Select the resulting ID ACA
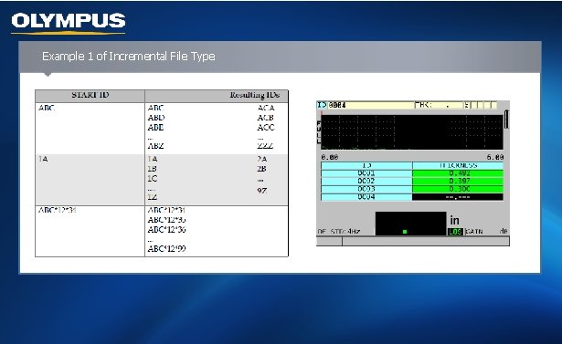Image resolution: width=562 pixels, height=344 pixels. tap(266, 108)
